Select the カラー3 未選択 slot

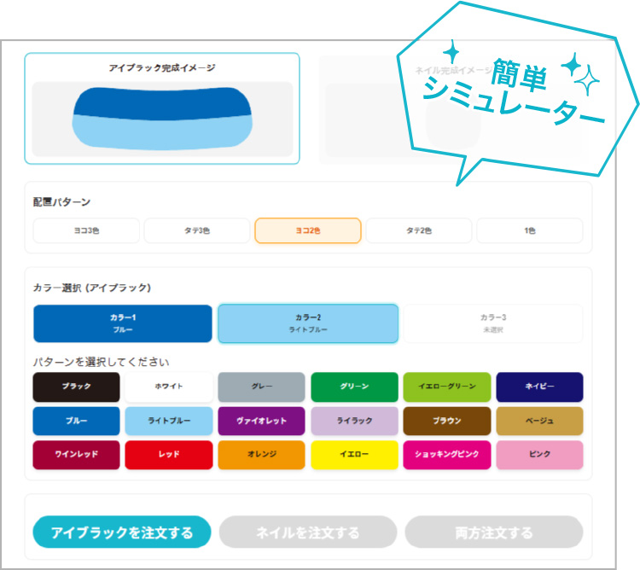(x=492, y=323)
